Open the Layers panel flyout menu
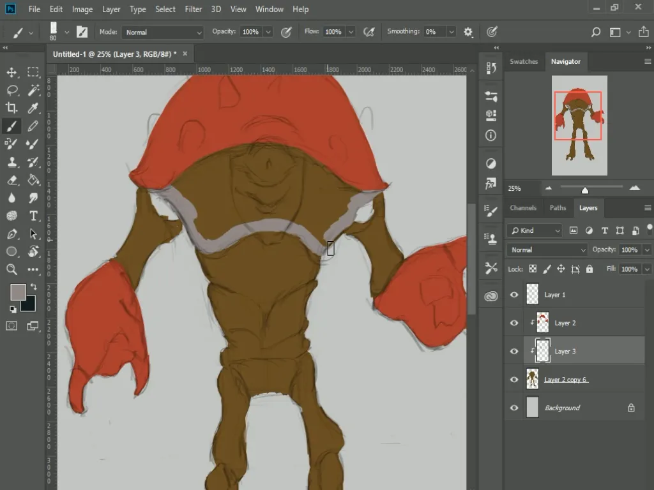The width and height of the screenshot is (654, 490). (x=648, y=207)
